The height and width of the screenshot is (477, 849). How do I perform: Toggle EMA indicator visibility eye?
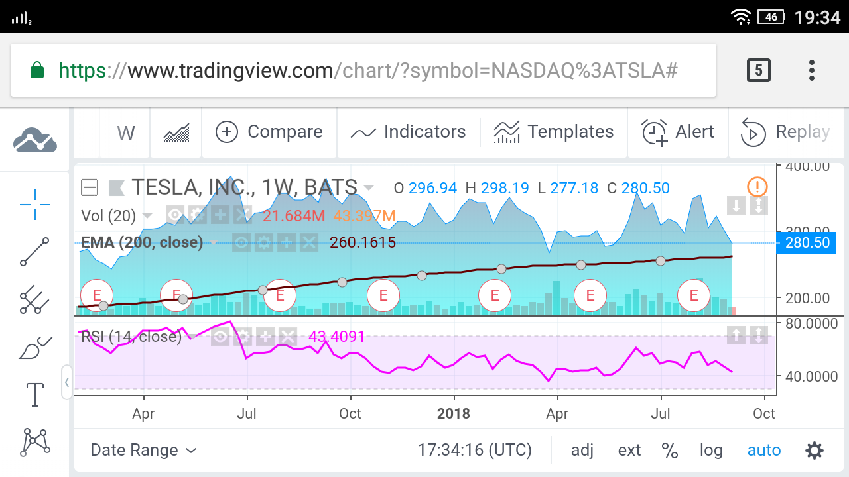[241, 242]
